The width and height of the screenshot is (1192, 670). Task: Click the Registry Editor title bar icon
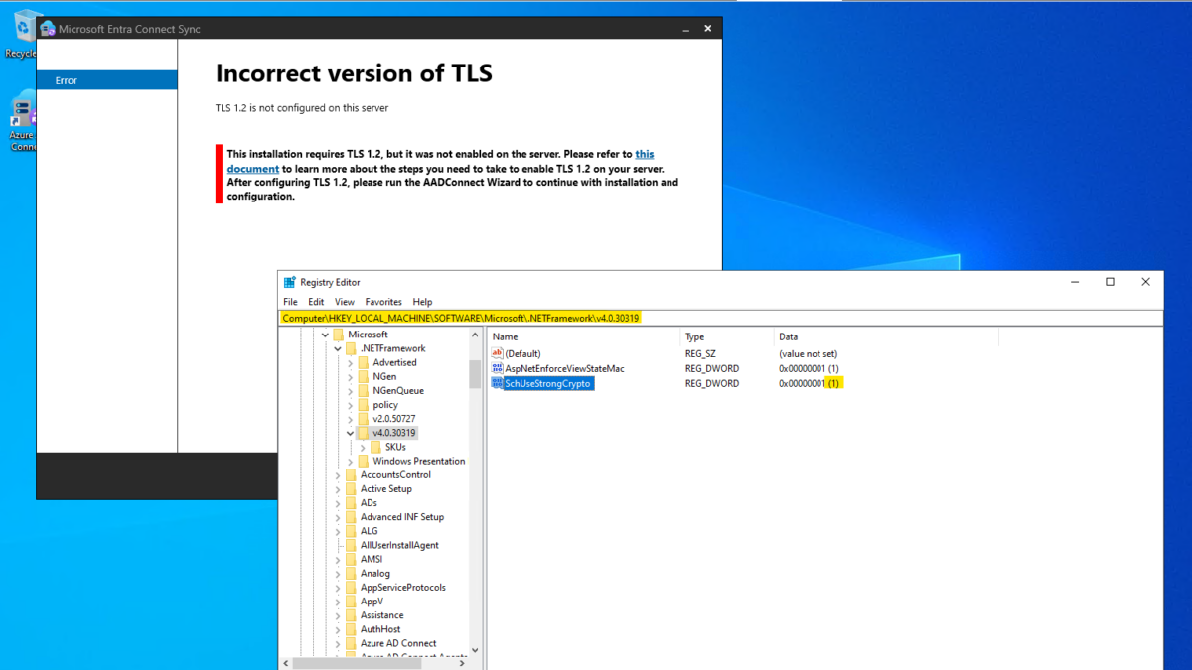tap(290, 282)
